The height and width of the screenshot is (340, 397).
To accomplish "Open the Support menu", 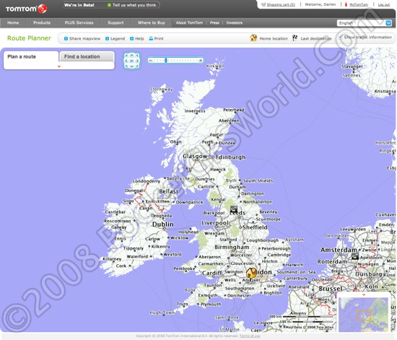I will click(115, 22).
